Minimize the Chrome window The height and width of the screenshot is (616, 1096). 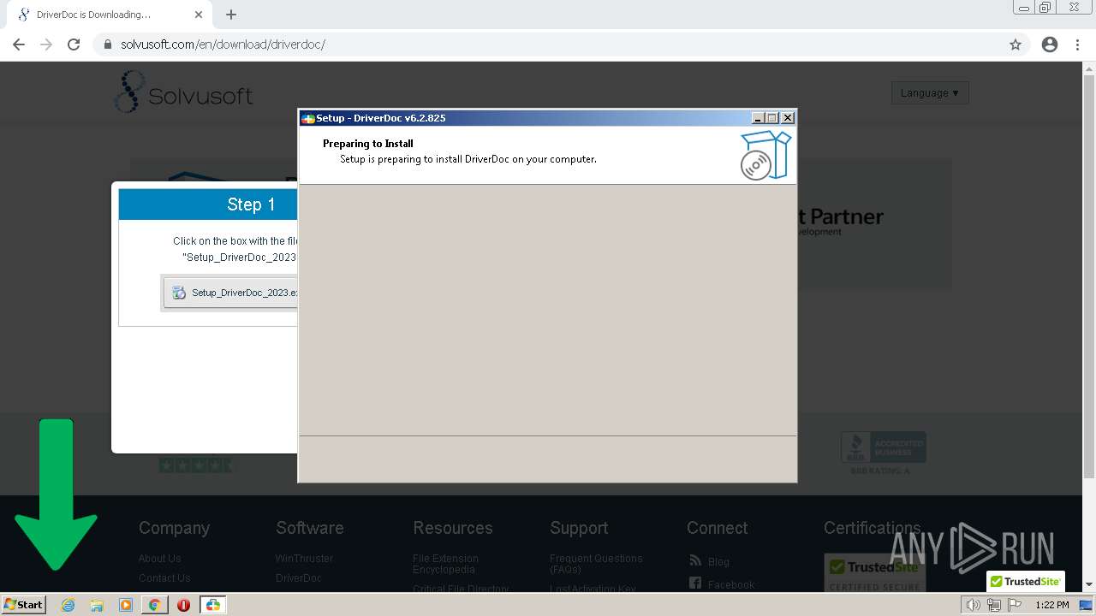click(1023, 8)
